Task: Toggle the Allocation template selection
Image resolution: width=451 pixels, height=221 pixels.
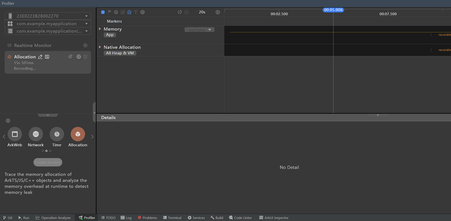Action: click(78, 134)
